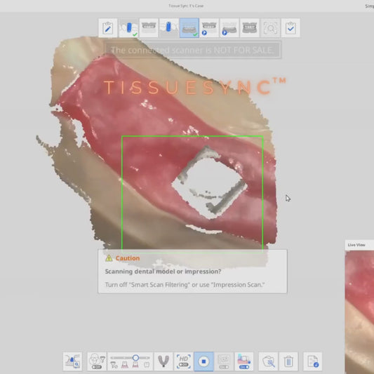Stop scanning with the stop button
Image resolution: width=374 pixels, height=374 pixels.
click(203, 361)
